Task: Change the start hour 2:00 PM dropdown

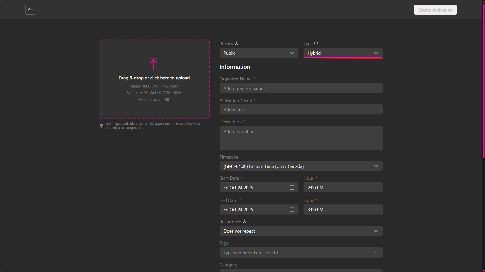Action: click(x=343, y=188)
